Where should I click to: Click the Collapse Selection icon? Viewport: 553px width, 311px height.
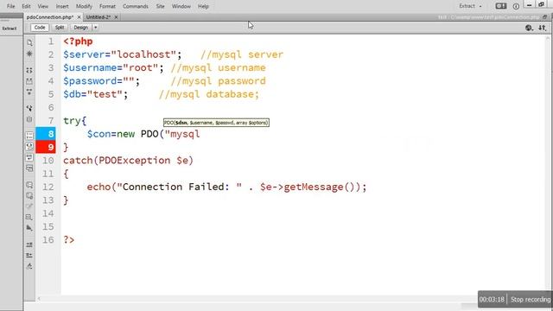(x=29, y=81)
